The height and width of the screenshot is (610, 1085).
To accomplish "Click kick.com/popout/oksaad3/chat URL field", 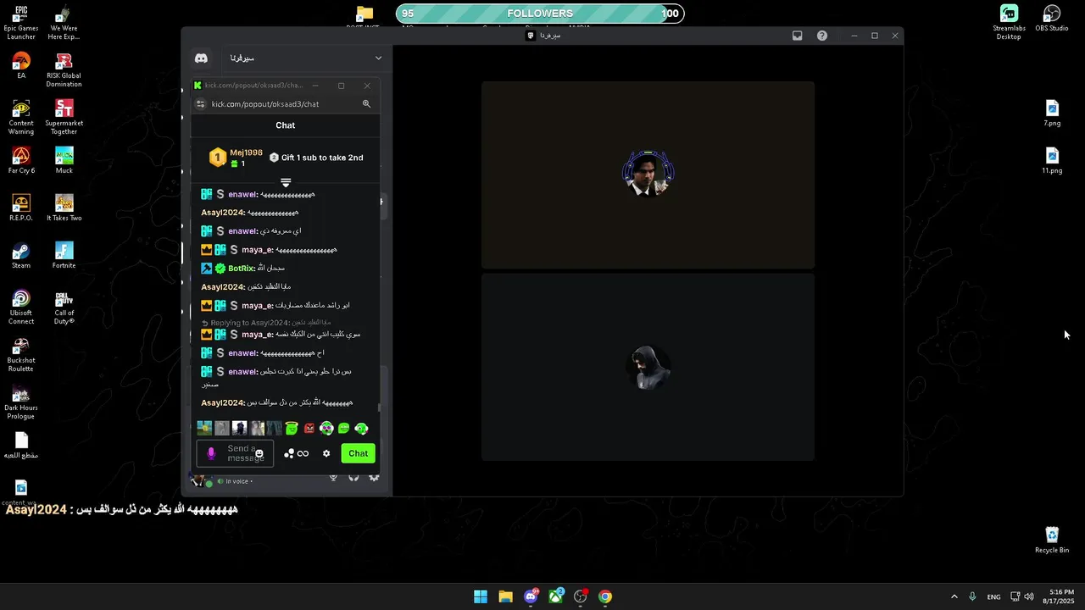I will click(265, 104).
